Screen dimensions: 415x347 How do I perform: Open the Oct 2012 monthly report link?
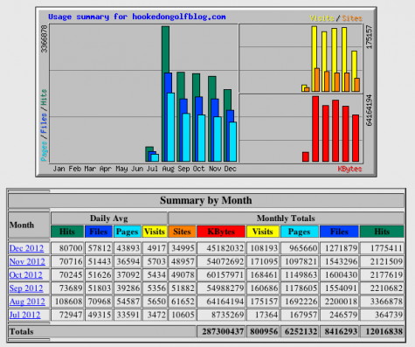pyautogui.click(x=26, y=275)
